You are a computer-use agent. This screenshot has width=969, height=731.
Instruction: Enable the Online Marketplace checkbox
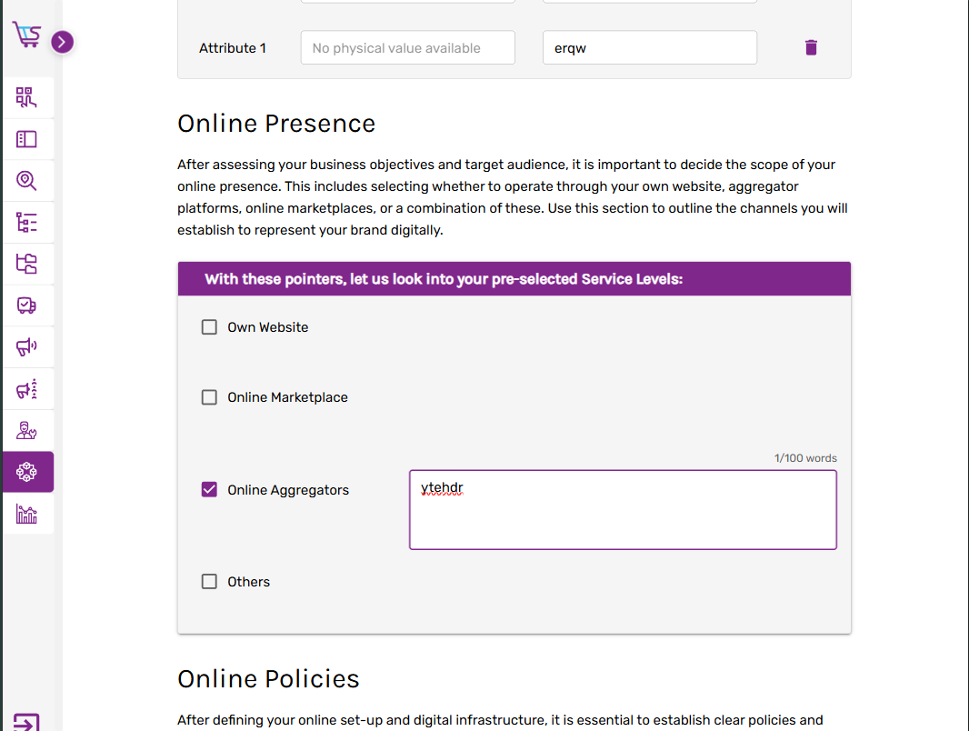coord(209,397)
